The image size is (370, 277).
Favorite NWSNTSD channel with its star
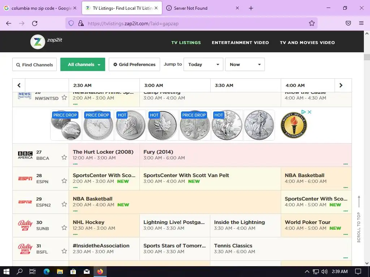tap(64, 97)
